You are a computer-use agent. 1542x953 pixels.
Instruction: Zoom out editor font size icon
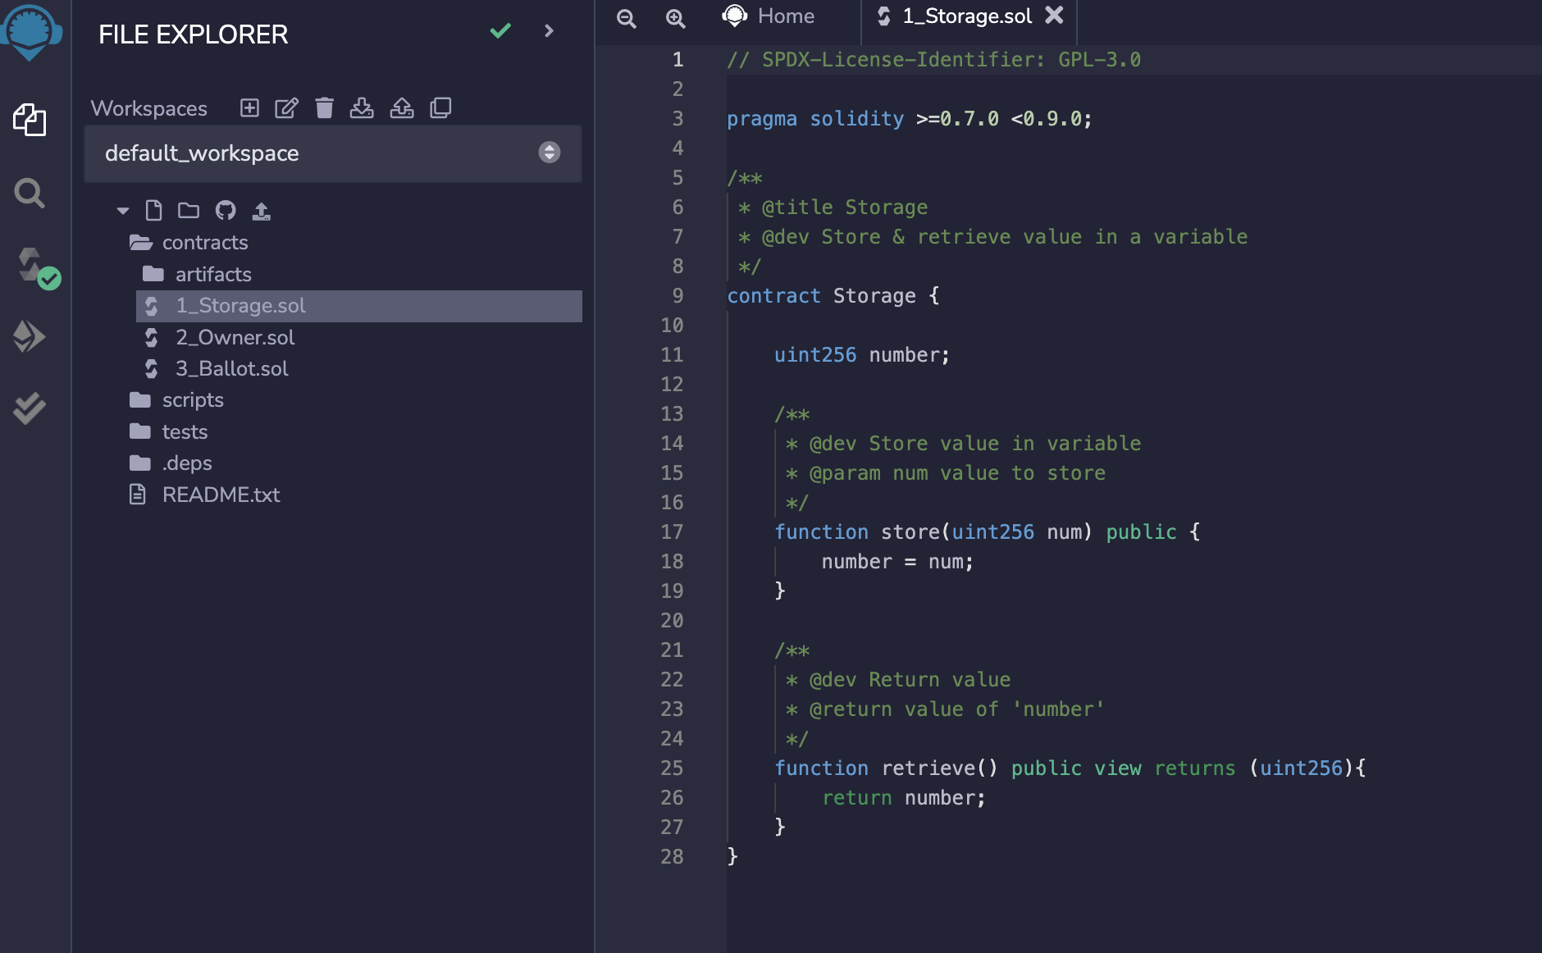click(x=627, y=18)
